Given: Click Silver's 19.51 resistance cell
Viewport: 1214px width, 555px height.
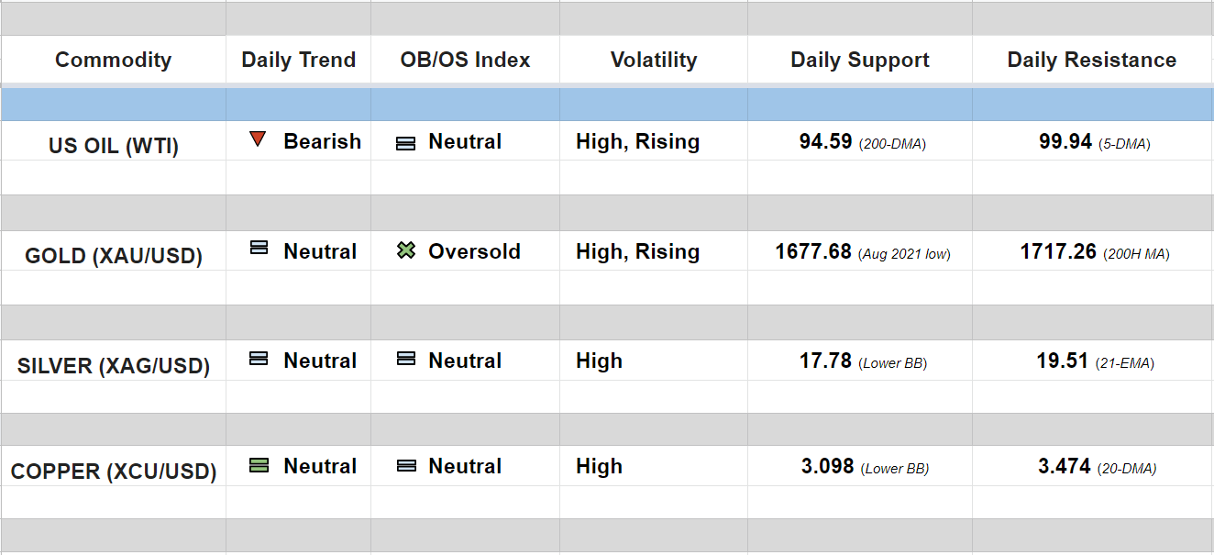Looking at the screenshot, I should point(1062,361).
